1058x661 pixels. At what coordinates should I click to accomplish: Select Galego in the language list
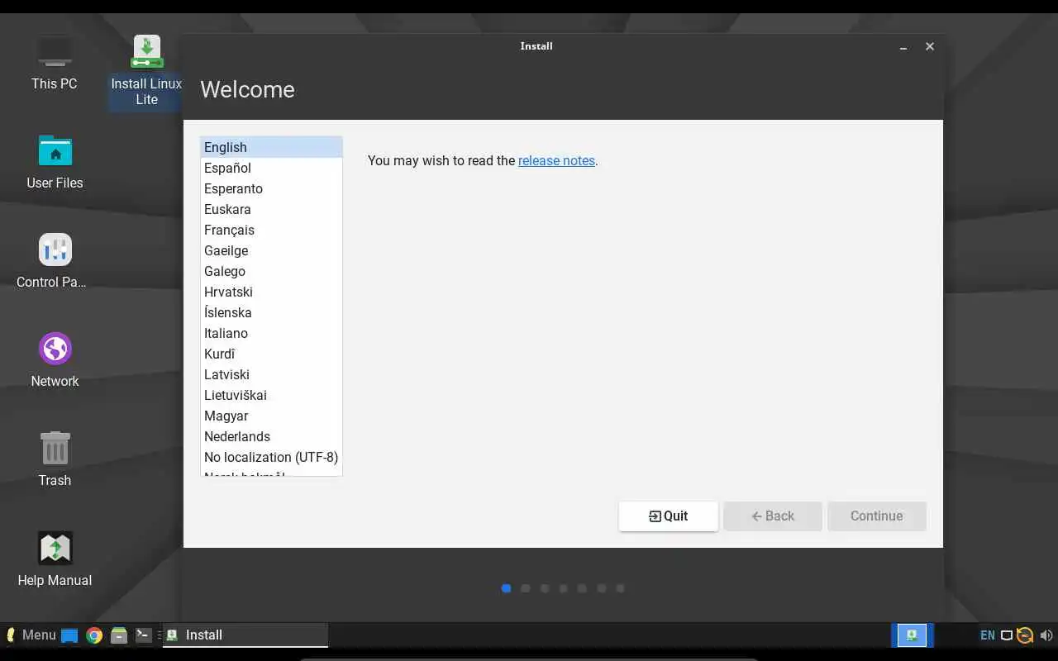click(x=271, y=271)
